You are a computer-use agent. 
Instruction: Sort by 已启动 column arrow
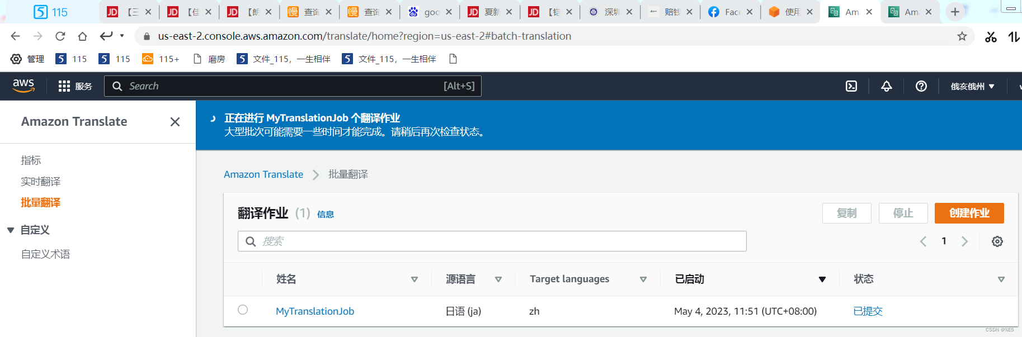(822, 279)
